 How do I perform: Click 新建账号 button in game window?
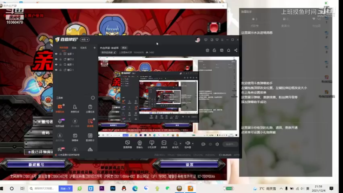[36, 165]
